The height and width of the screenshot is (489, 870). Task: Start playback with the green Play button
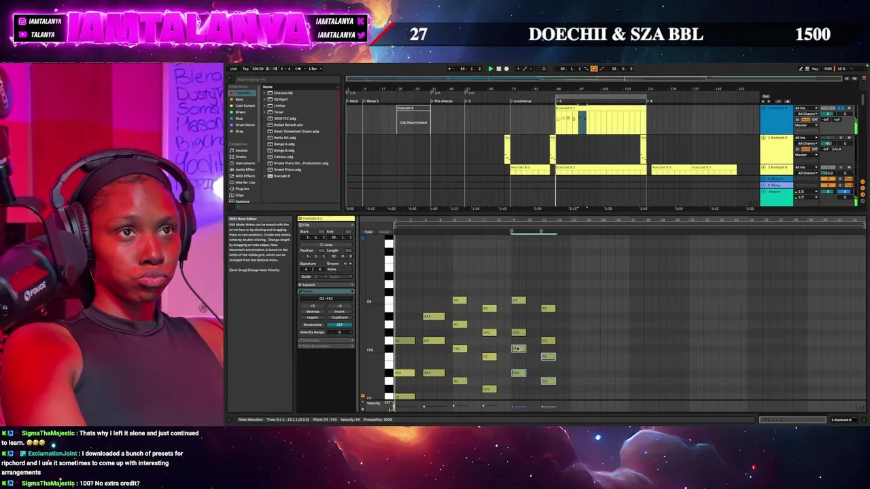click(491, 69)
